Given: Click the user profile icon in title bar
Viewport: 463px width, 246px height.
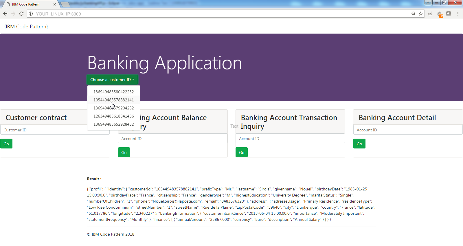Looking at the screenshot, I should point(428,3).
